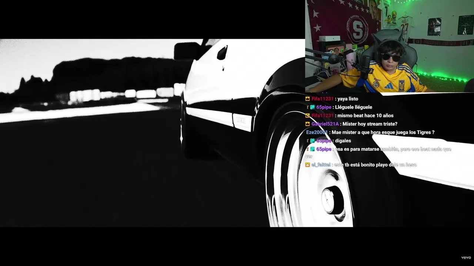Open Gabriel521A username in chat
474x266 pixels.
(325, 124)
